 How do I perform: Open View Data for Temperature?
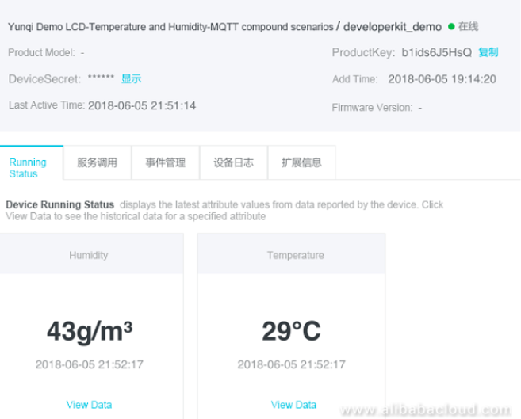[x=293, y=405]
